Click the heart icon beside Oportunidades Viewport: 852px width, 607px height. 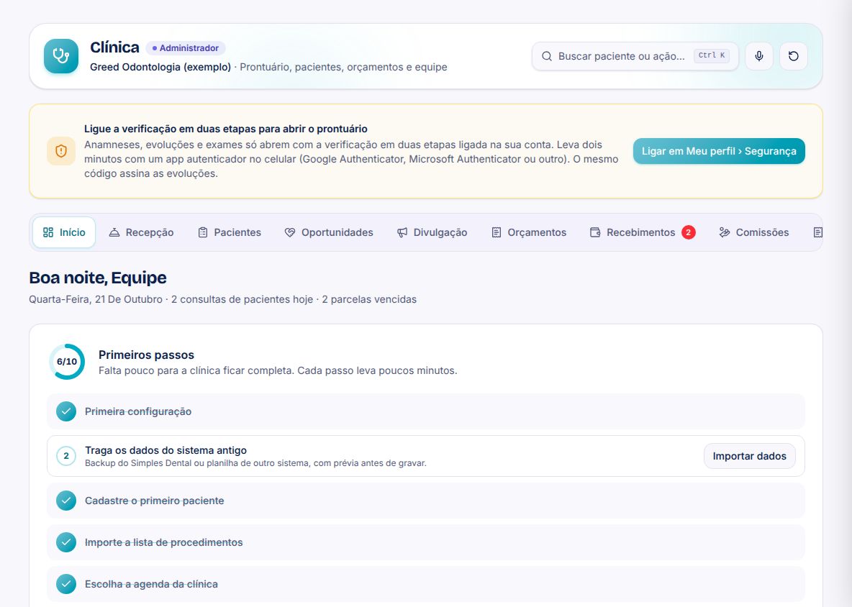coord(290,232)
